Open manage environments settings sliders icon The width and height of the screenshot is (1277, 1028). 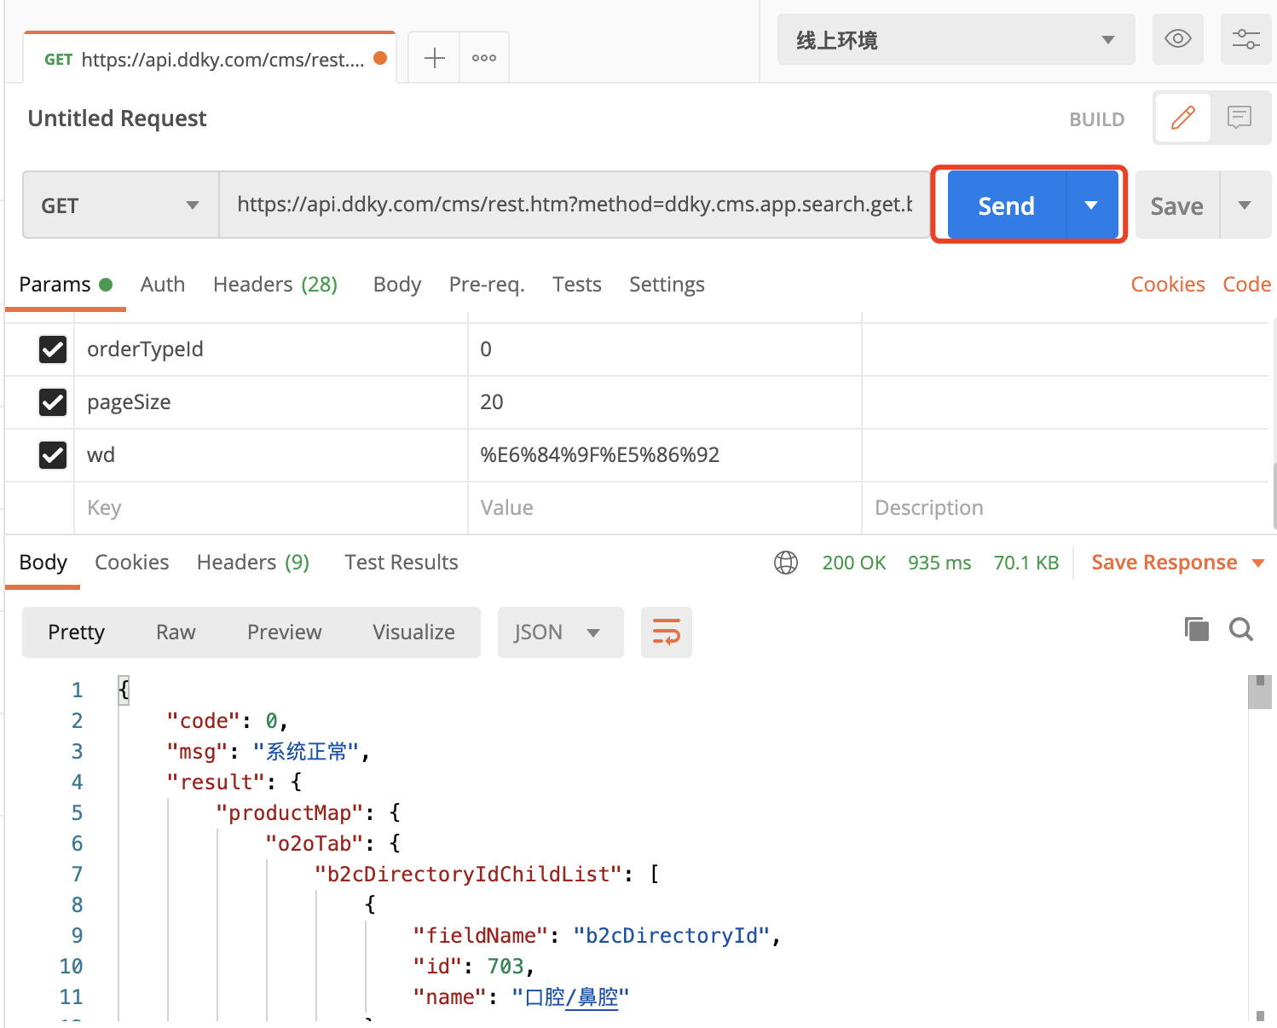click(x=1246, y=39)
